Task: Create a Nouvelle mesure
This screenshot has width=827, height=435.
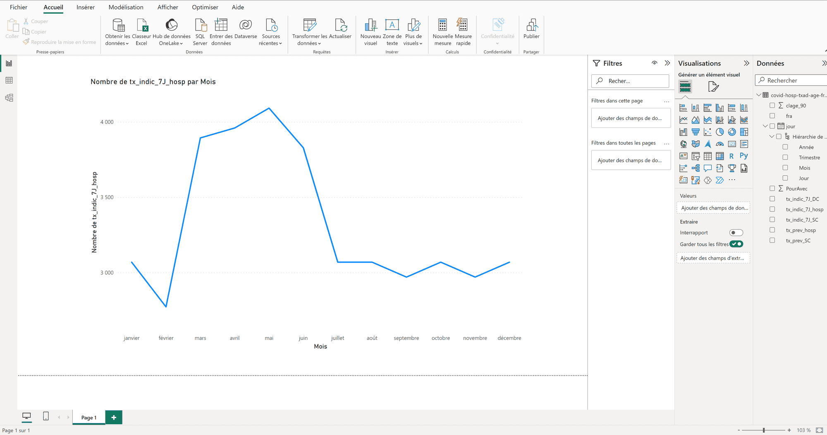Action: tap(442, 32)
